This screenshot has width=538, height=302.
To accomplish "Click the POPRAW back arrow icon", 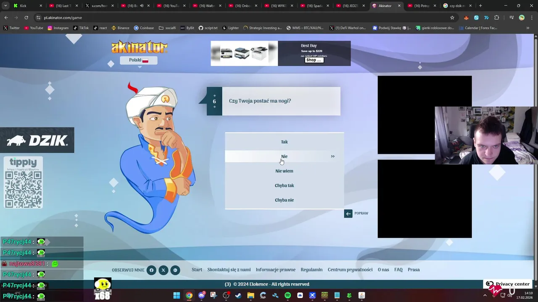I will (348, 213).
